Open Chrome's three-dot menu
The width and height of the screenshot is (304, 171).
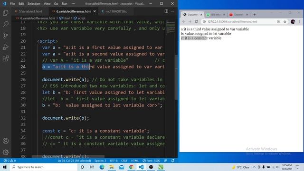[x=299, y=21]
